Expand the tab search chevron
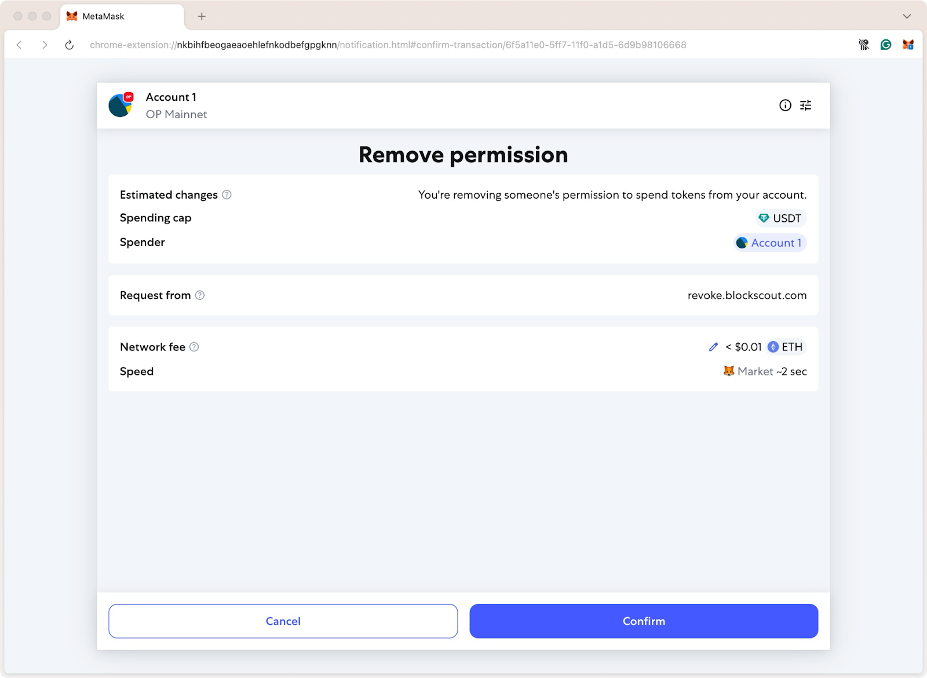The image size is (927, 678). click(907, 16)
